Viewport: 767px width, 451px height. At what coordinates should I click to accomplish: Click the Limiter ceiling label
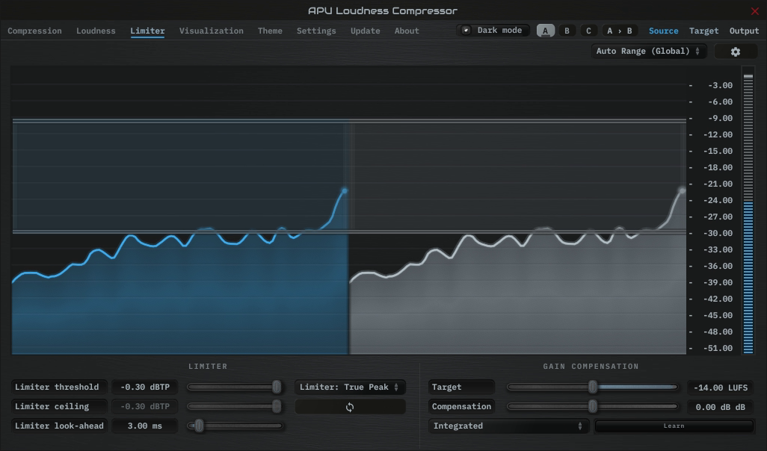point(59,406)
